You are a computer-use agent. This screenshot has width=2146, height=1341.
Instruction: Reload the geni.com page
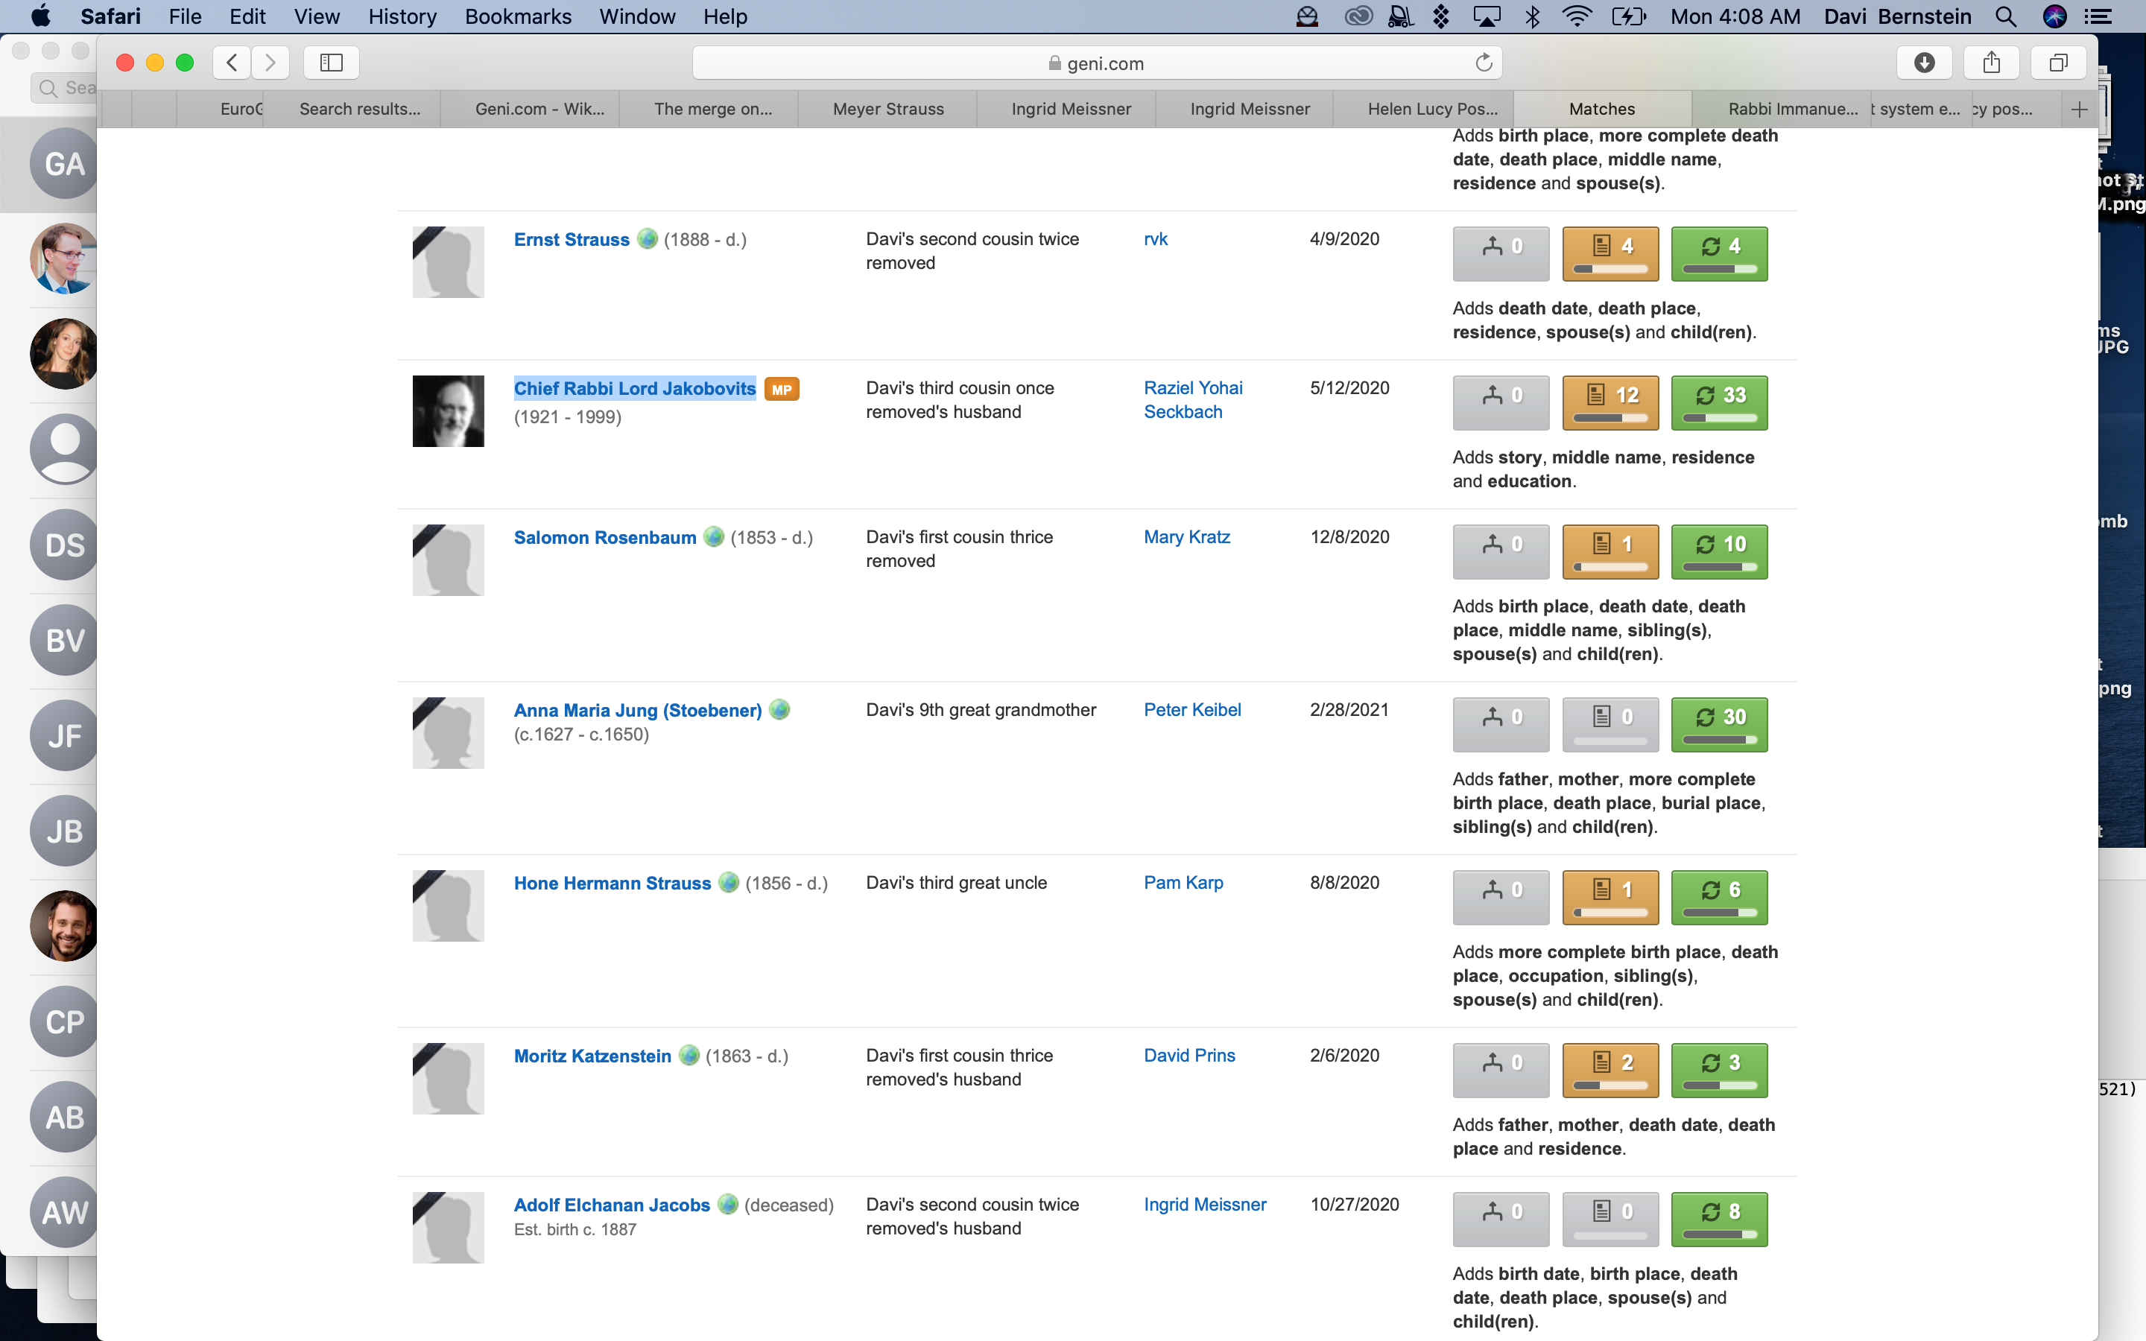click(x=1484, y=62)
